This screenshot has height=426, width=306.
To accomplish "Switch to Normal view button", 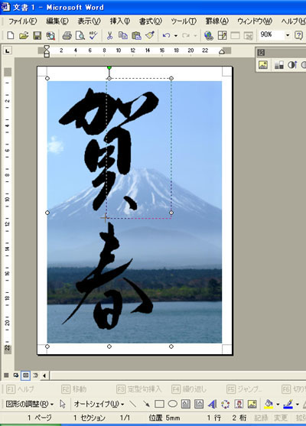I will (6, 376).
